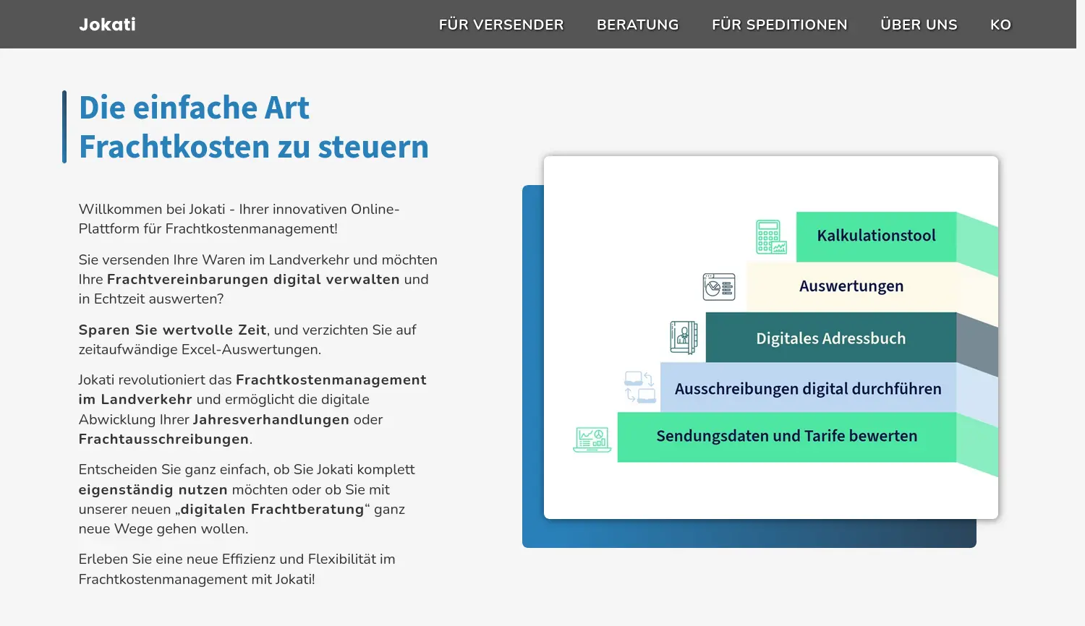The height and width of the screenshot is (626, 1085).
Task: Click the Auswertungen banner
Action: click(851, 286)
